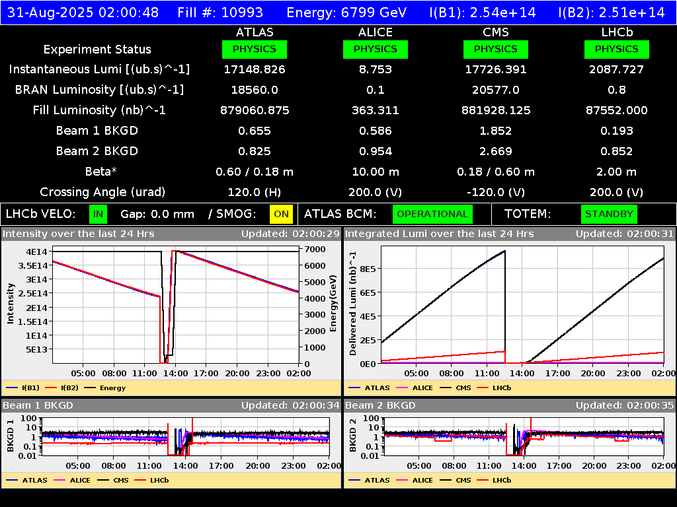Click ATLAS BRAN luminosity value 18560.0
The image size is (677, 507).
click(255, 90)
